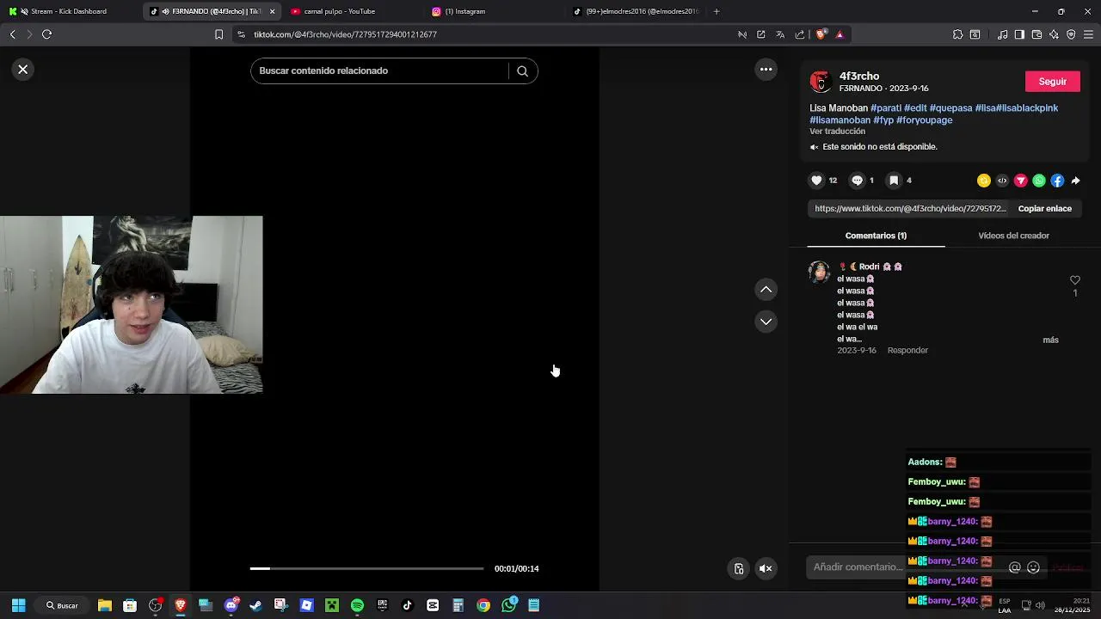Open the browser hamburger menu

1088,34
